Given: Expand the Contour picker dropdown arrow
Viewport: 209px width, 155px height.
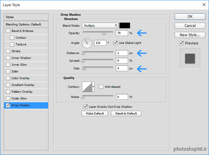Looking at the screenshot, I should coord(93,87).
